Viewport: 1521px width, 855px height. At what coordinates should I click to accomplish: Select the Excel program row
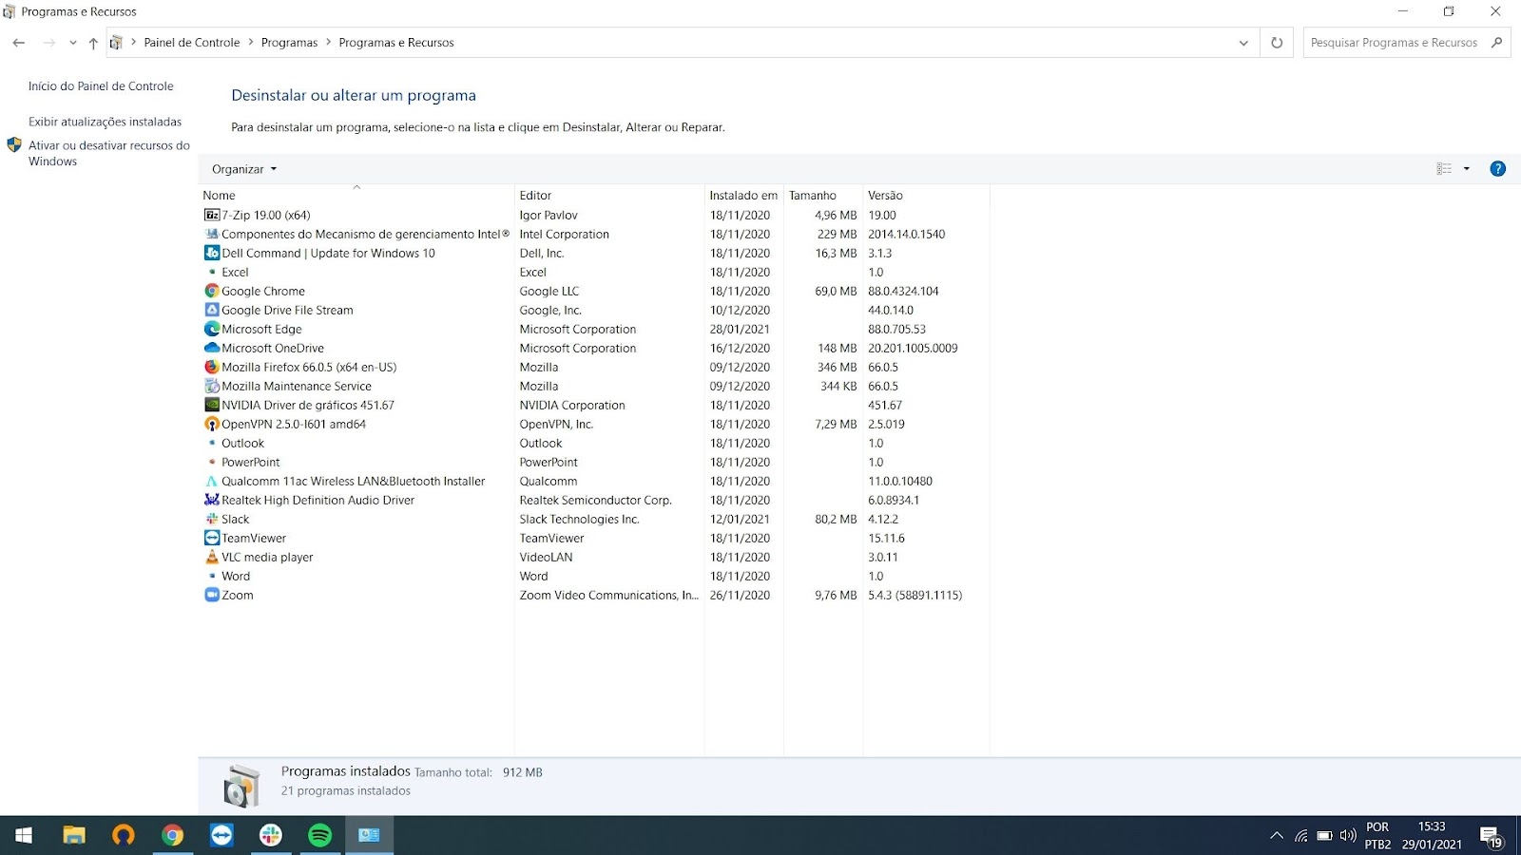pos(595,272)
